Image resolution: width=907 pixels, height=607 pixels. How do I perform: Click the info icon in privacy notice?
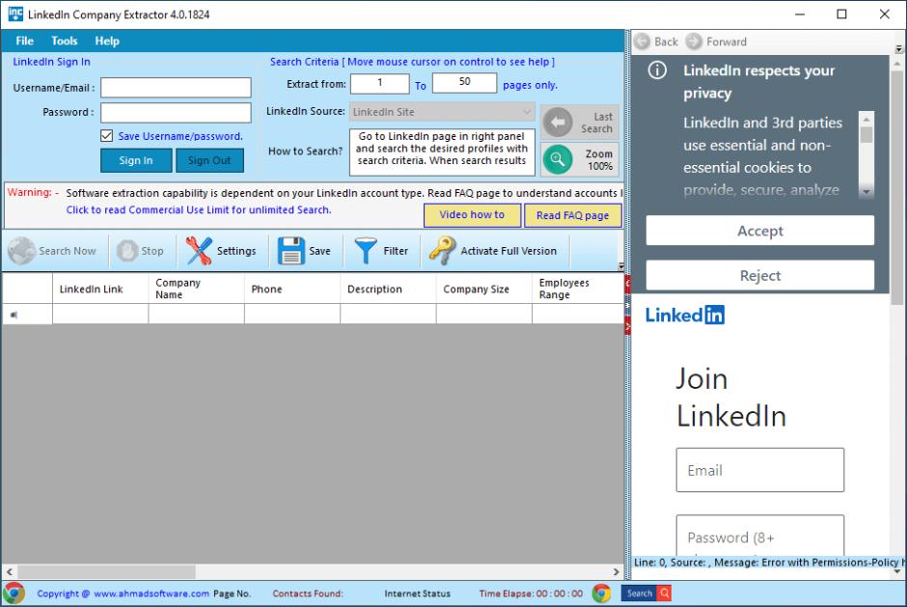657,70
